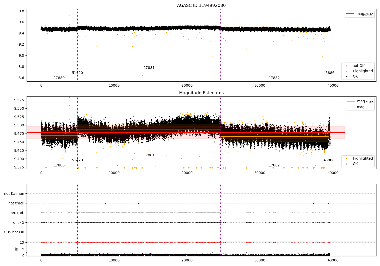
Task: Click x-axis tick 10000 under bottom dr plot
Action: [114, 260]
